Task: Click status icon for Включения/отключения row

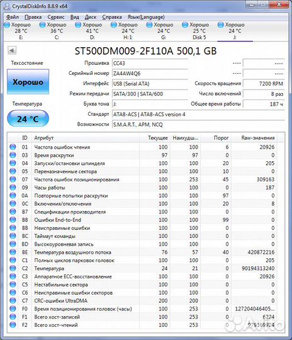Action: 13,203
